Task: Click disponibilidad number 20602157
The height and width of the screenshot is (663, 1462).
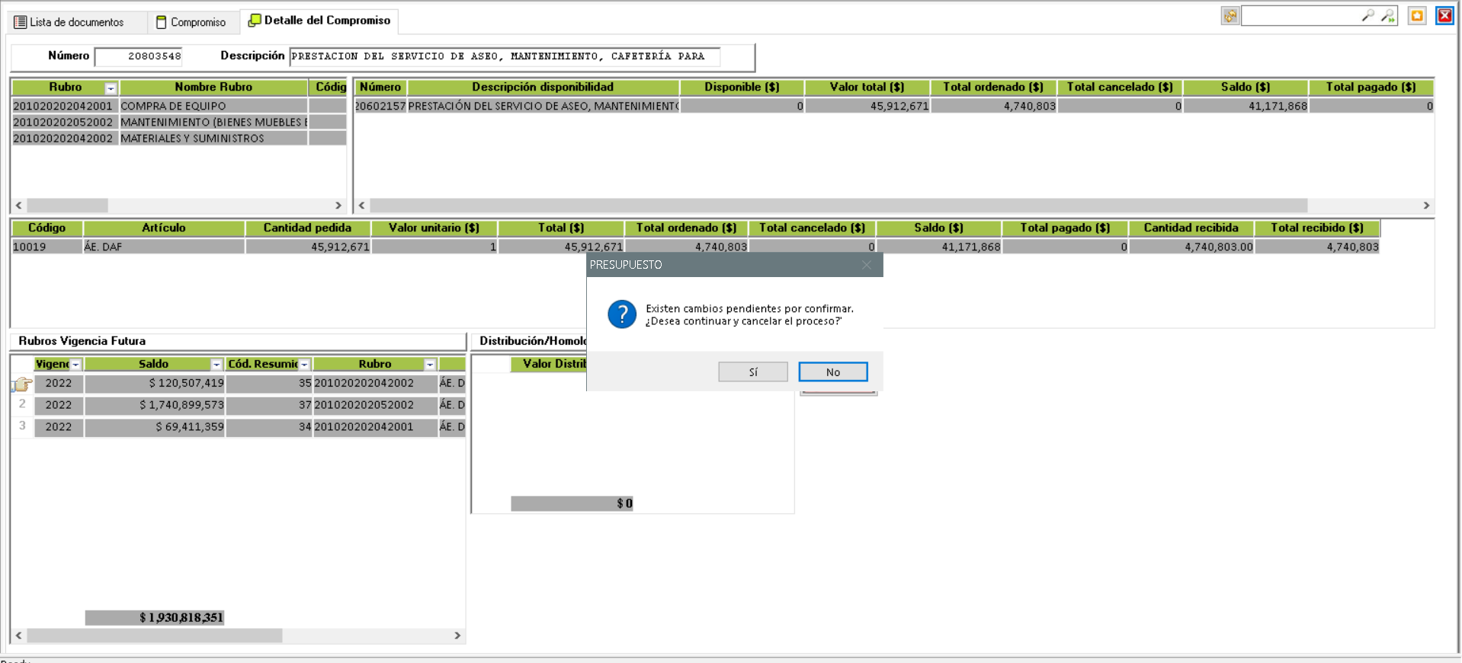Action: coord(381,106)
